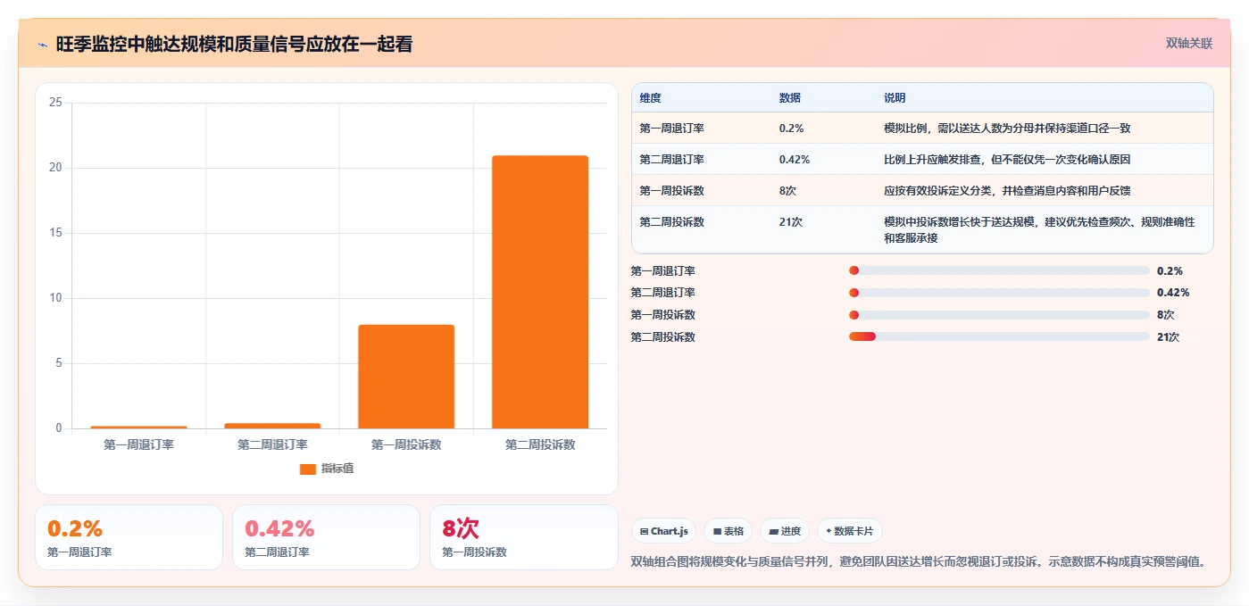This screenshot has width=1249, height=606.
Task: Click the 第一周退订率 progress bar
Action: tap(999, 270)
